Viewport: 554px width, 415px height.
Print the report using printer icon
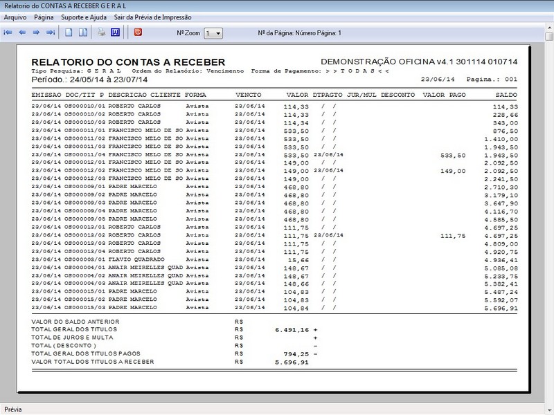click(x=101, y=33)
